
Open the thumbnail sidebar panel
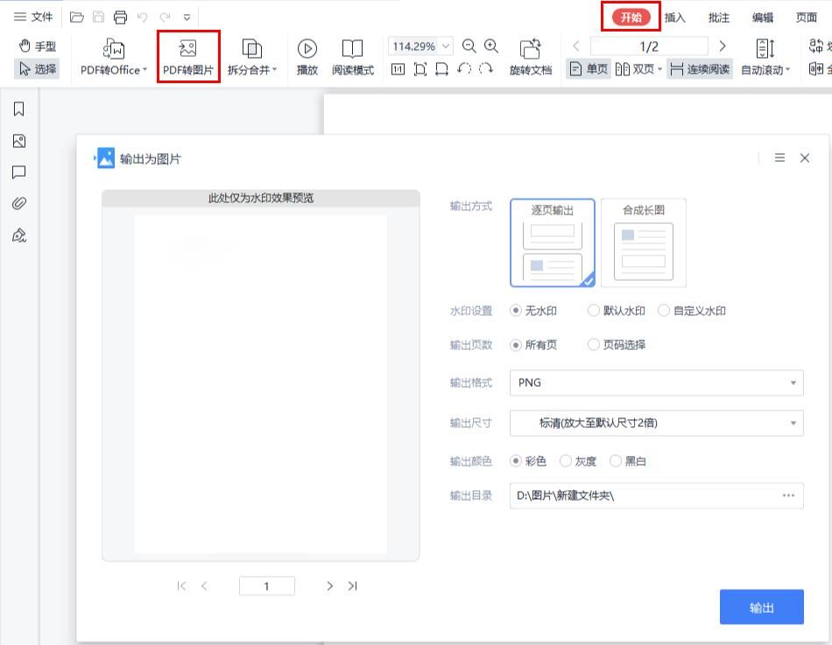click(x=19, y=141)
